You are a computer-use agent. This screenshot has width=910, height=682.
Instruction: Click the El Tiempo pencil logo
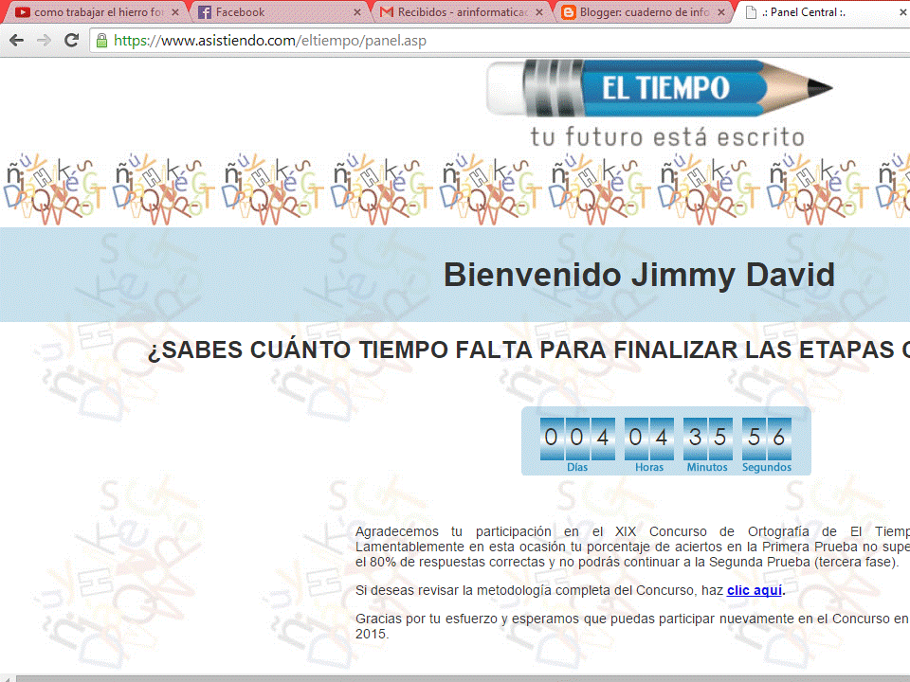[660, 88]
